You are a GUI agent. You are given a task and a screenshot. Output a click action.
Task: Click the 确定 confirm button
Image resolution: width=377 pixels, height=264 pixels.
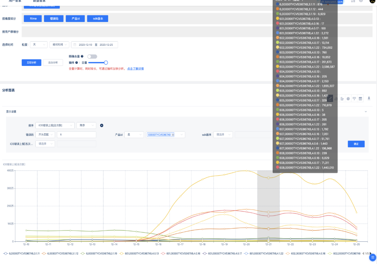click(x=356, y=144)
